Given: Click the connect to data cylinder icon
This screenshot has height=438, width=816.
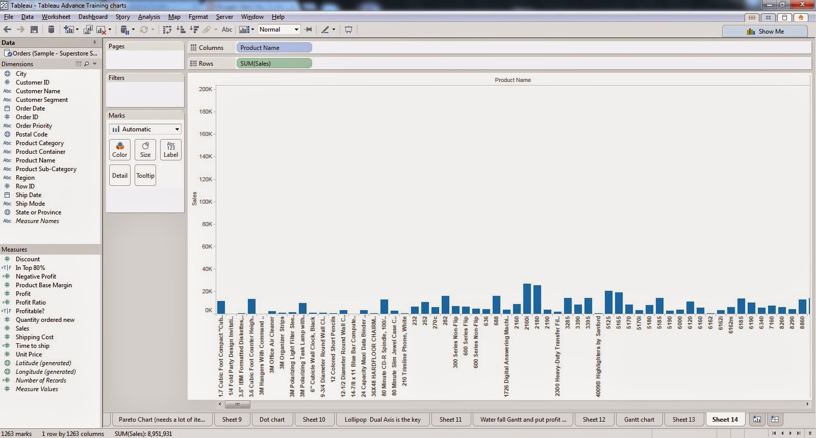Looking at the screenshot, I should 51,30.
